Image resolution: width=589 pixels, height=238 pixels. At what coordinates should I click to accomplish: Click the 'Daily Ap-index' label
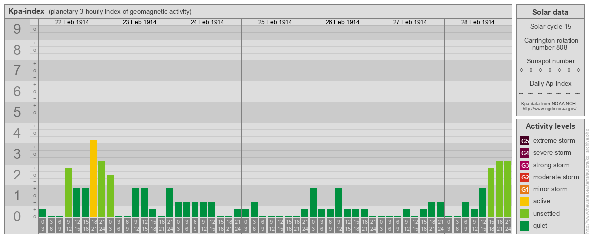coord(550,83)
